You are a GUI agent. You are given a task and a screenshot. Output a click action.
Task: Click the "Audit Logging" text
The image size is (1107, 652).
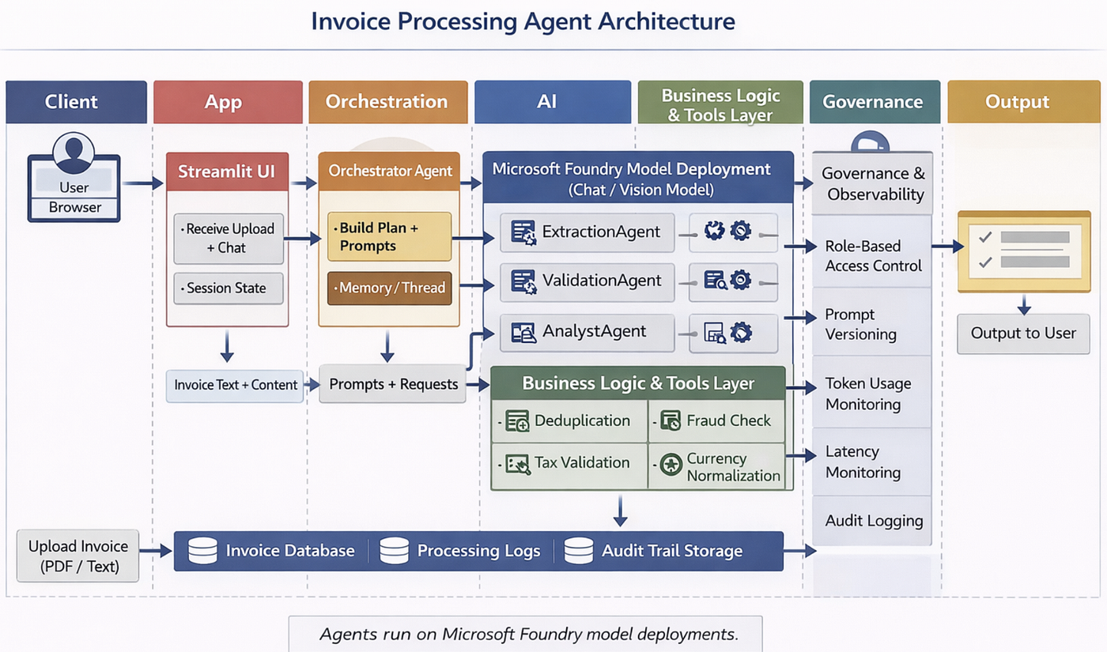click(x=874, y=521)
